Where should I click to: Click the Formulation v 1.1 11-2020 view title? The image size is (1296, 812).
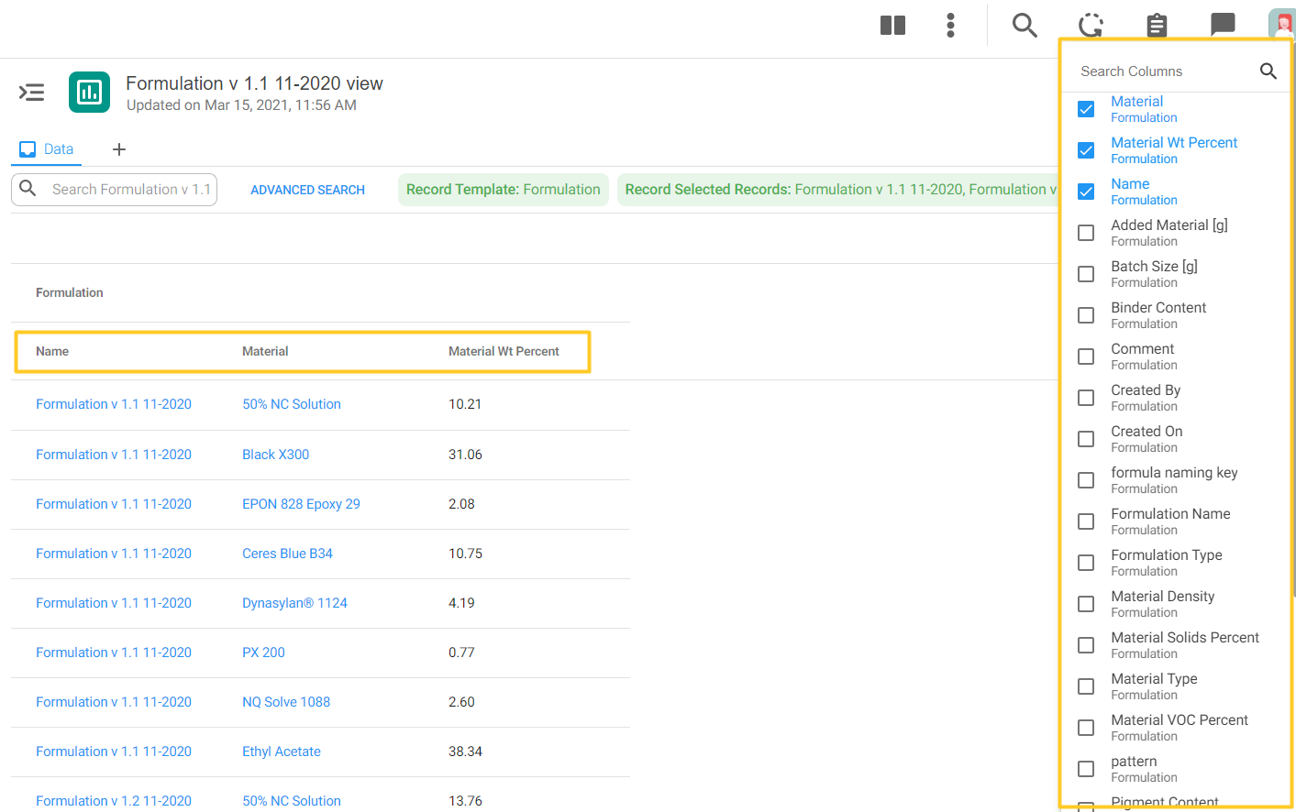pos(254,83)
